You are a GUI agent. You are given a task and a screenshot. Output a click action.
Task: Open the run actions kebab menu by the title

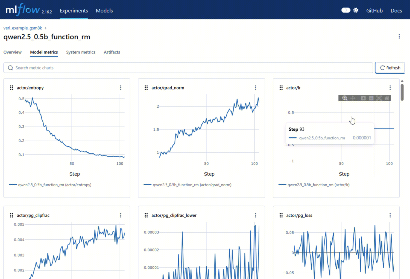point(399,36)
